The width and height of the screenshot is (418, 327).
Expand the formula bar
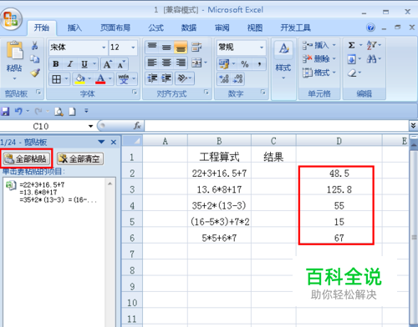coord(413,126)
